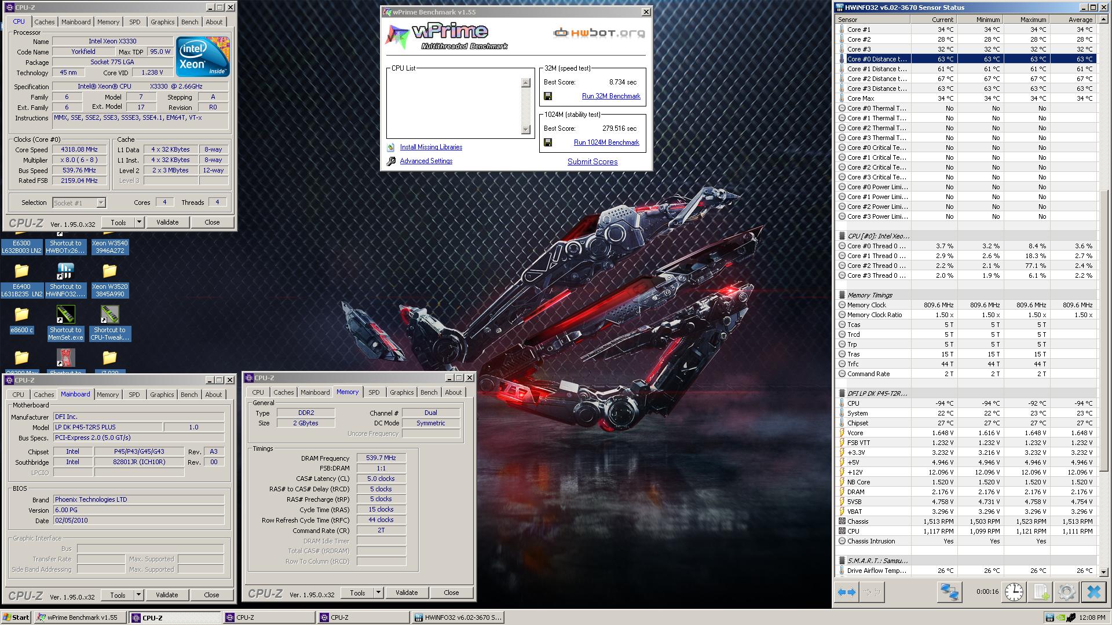
Task: Switch to Caches tab in top CPU-Z window
Action: pos(44,22)
